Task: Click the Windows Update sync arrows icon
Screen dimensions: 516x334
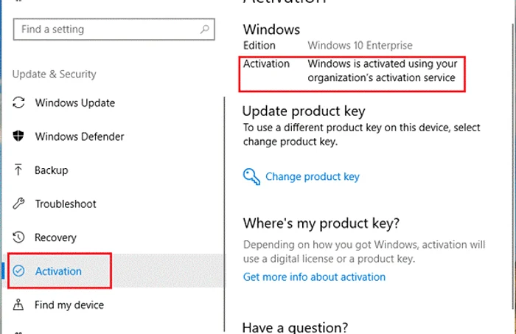Action: click(x=18, y=102)
